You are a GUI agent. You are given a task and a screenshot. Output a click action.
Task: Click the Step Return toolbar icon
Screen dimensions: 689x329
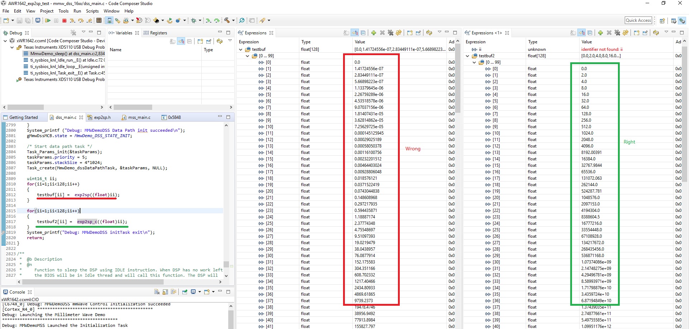pos(89,21)
